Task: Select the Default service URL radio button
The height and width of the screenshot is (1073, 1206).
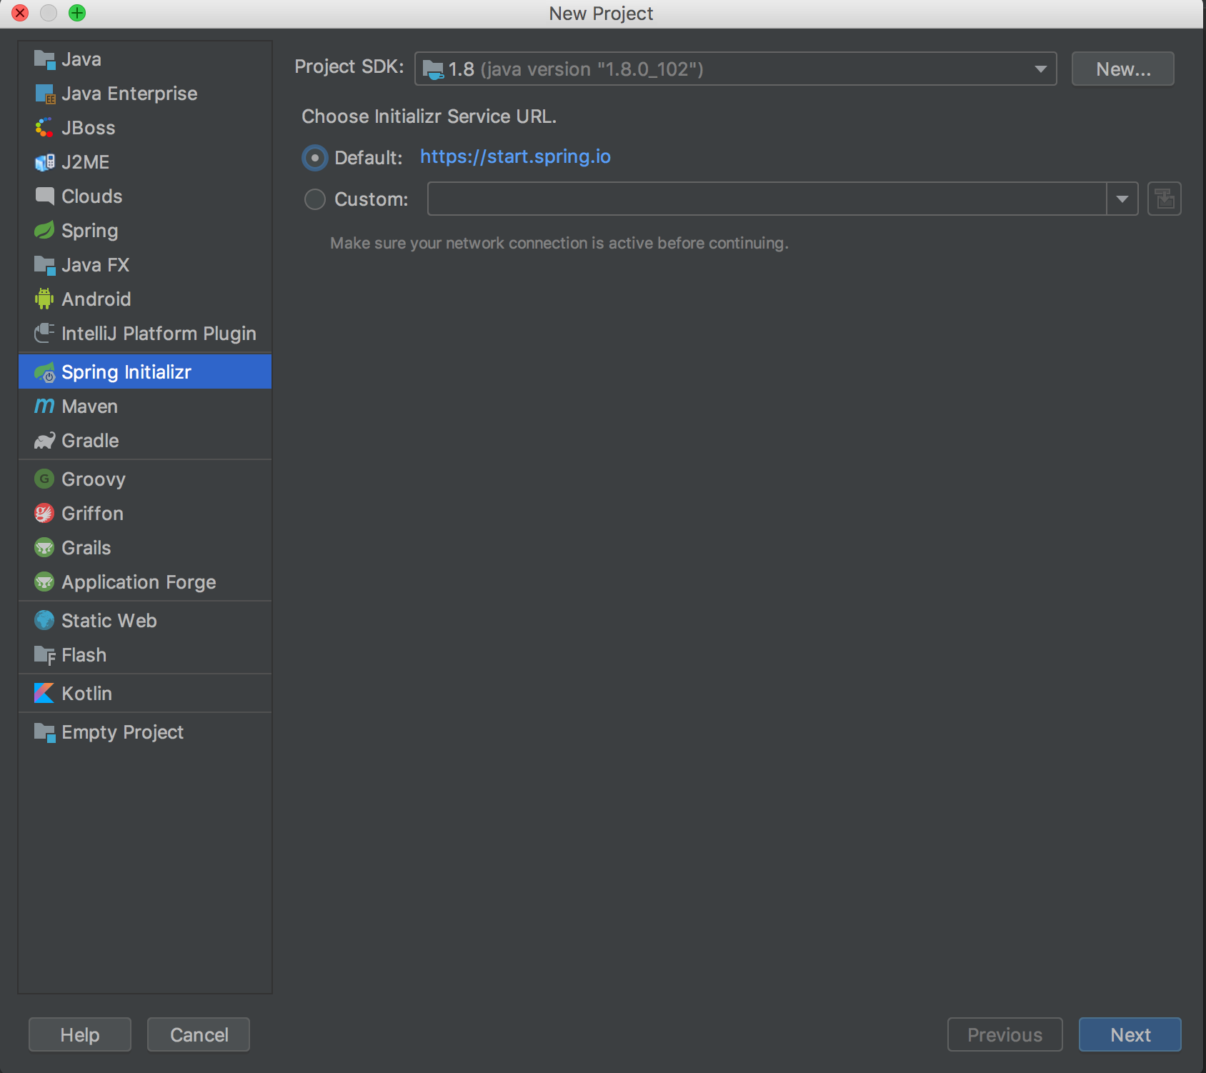Action: pyautogui.click(x=315, y=158)
